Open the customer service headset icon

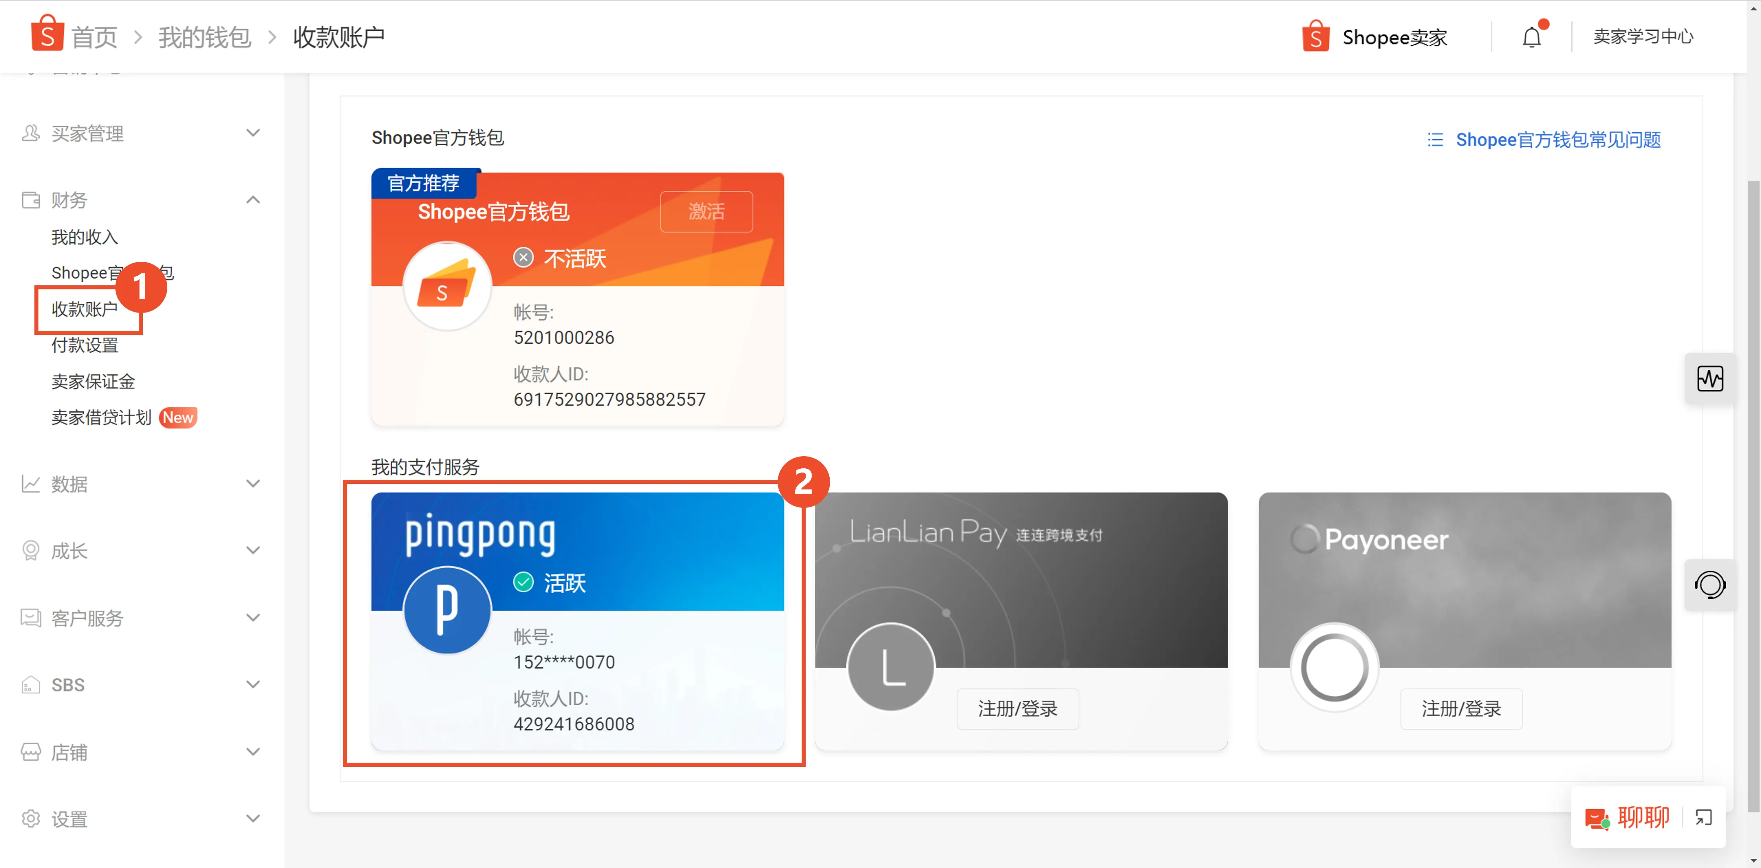(1711, 585)
